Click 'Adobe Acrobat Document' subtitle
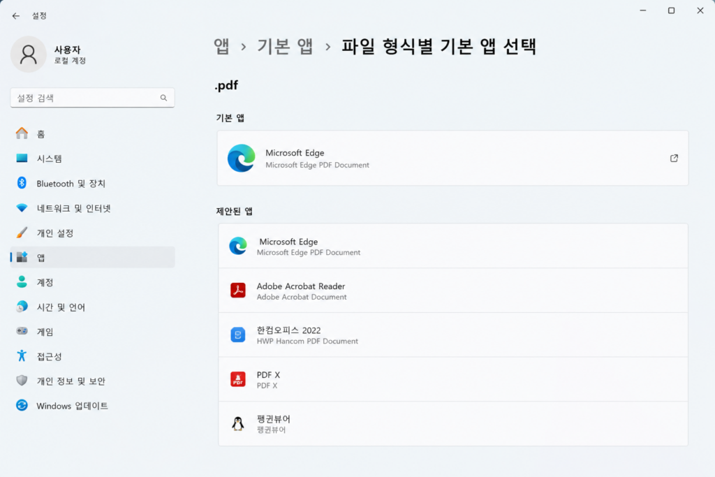Screen dimensions: 715x477 [302, 297]
